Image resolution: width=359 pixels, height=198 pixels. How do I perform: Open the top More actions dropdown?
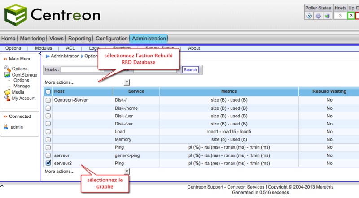click(127, 82)
